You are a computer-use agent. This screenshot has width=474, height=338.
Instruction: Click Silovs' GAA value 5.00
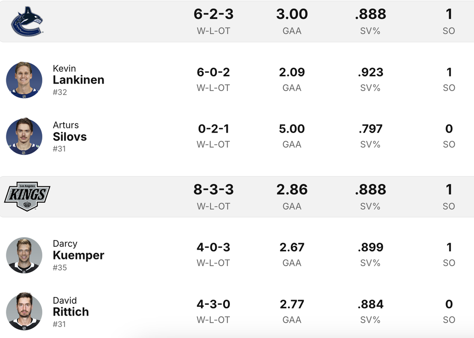coord(292,129)
